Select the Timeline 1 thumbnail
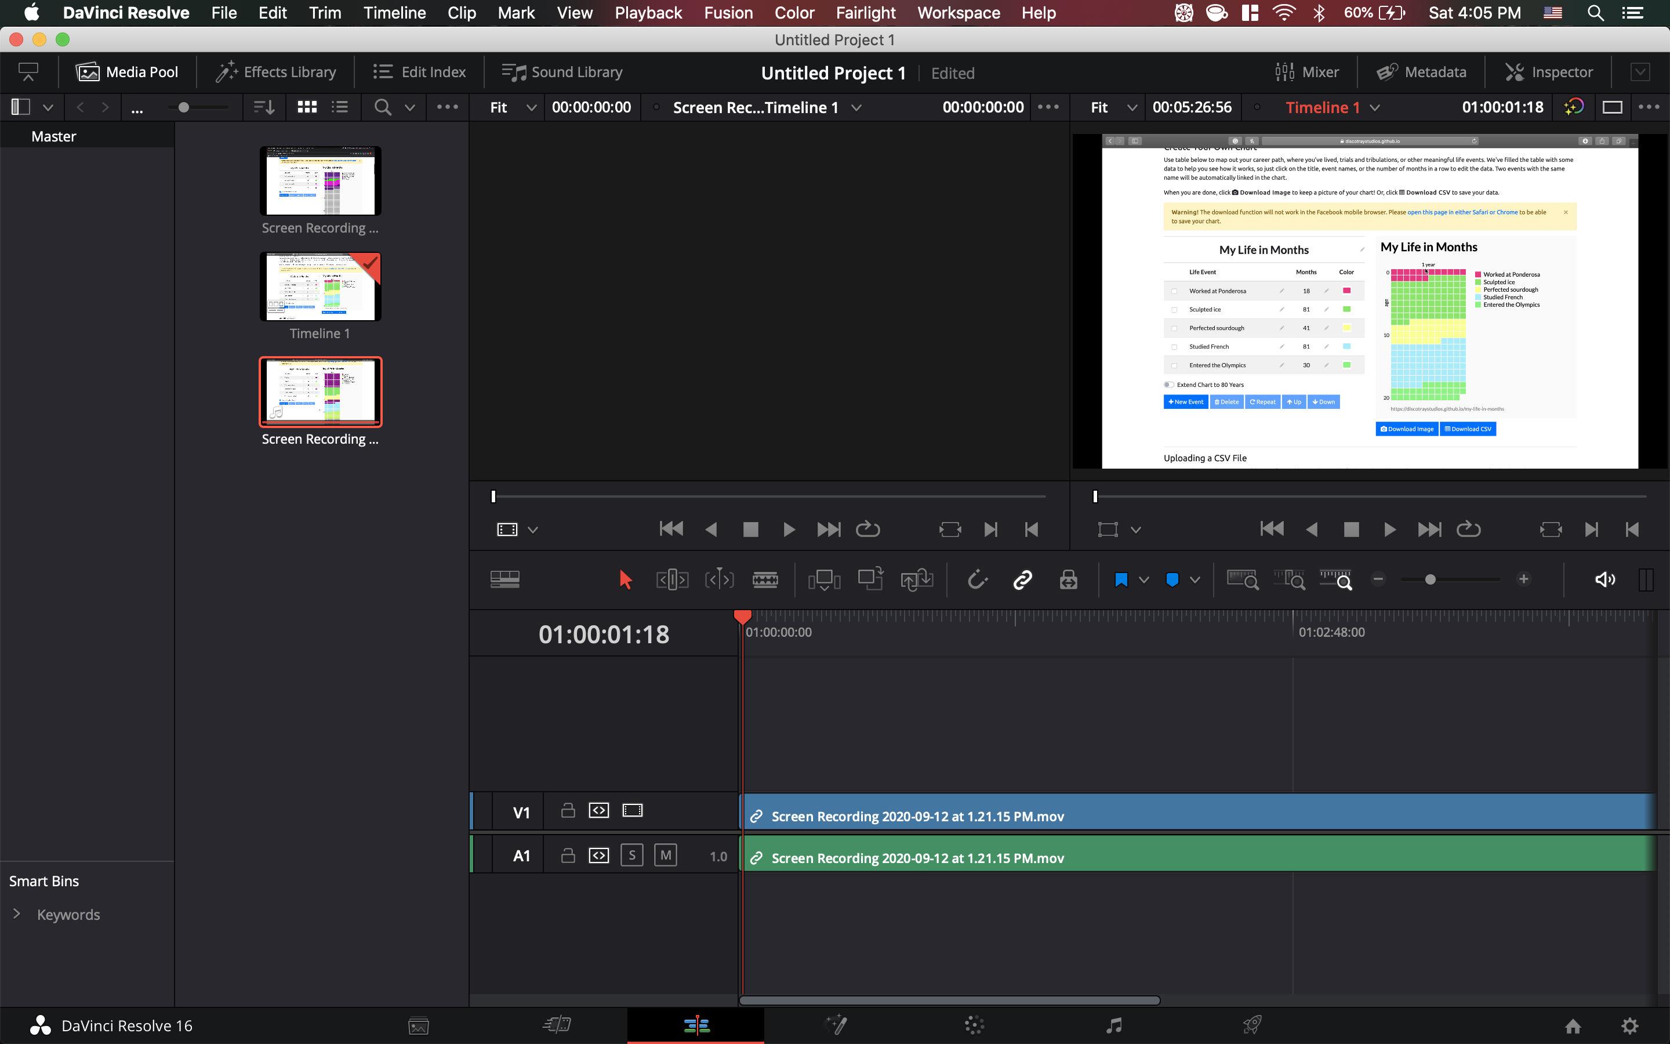The image size is (1670, 1044). tap(320, 286)
